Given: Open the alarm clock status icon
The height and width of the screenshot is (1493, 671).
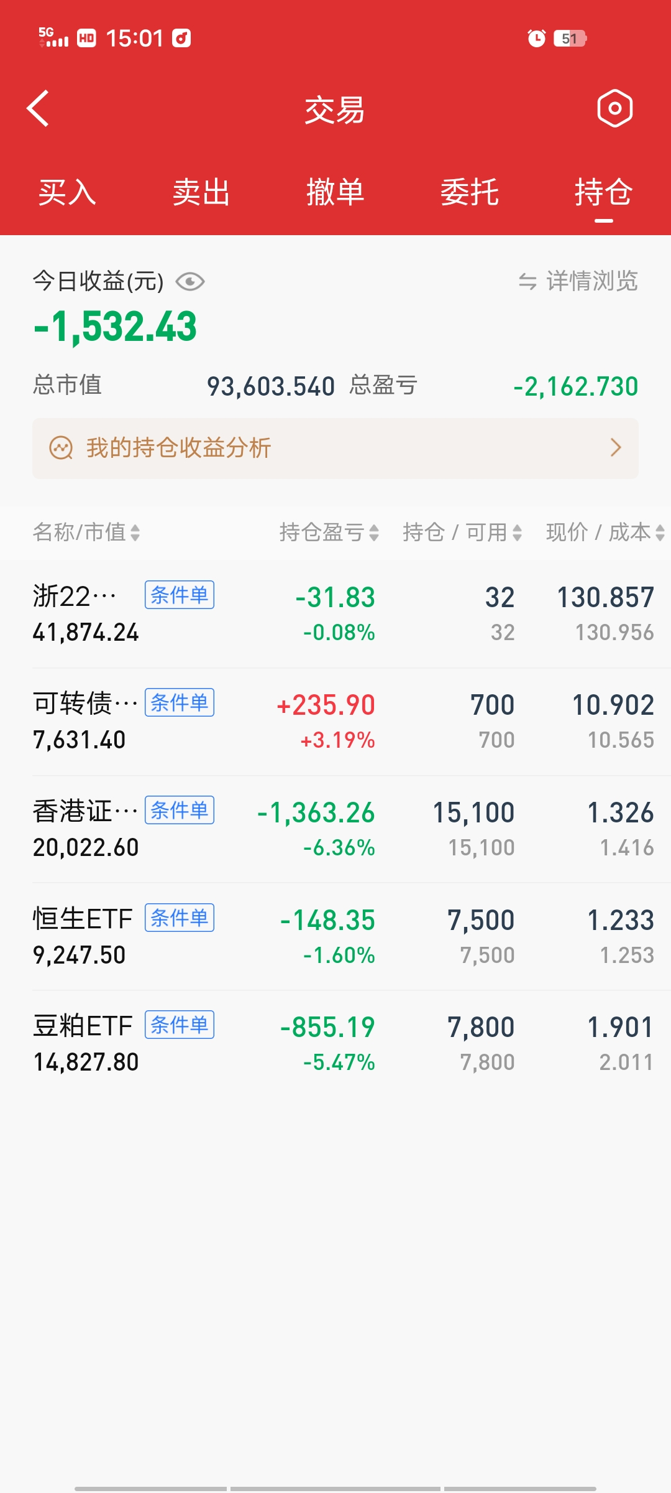Looking at the screenshot, I should click(536, 39).
